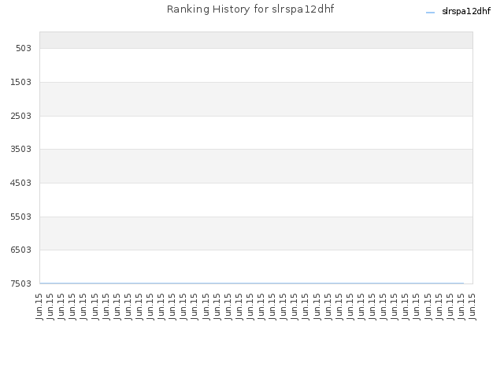Select the 2503 y-axis label

tap(21, 116)
